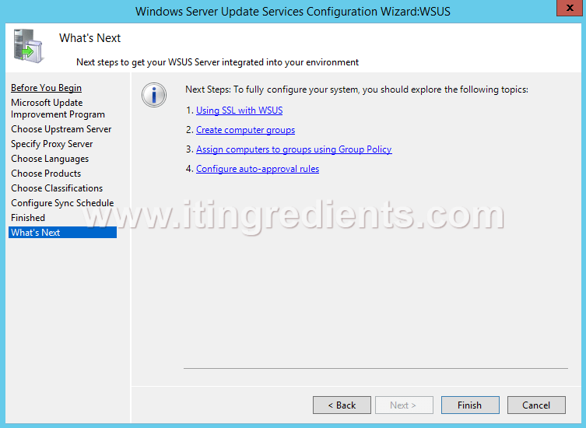Open the Create computer groups link
The width and height of the screenshot is (586, 428).
[x=246, y=130]
